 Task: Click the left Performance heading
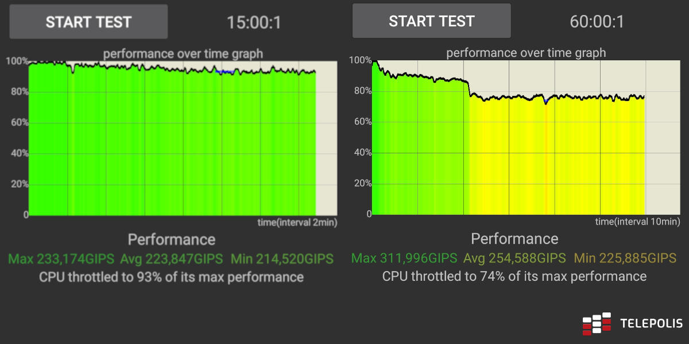click(x=172, y=239)
